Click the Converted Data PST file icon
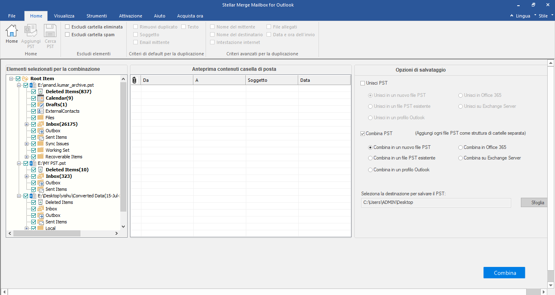Image resolution: width=555 pixels, height=295 pixels. (33, 196)
